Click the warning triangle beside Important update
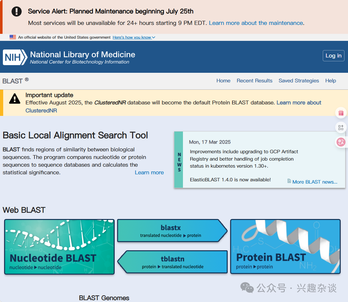The width and height of the screenshot is (348, 302). [x=15, y=99]
